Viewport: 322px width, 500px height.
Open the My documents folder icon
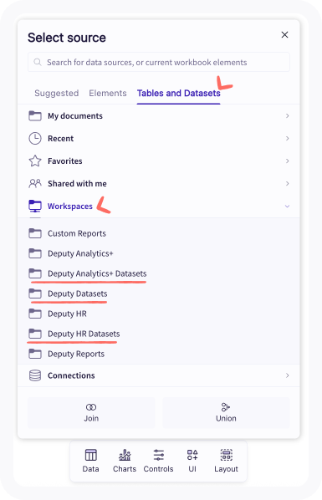click(35, 115)
